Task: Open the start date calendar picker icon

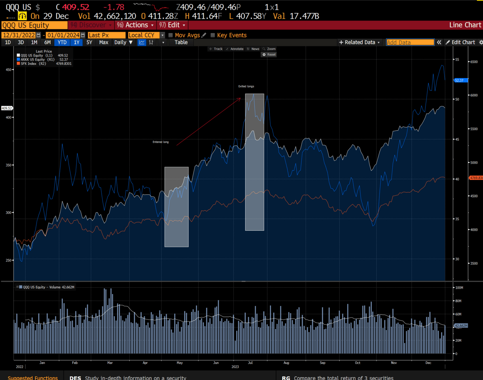Action: pyautogui.click(x=38, y=35)
